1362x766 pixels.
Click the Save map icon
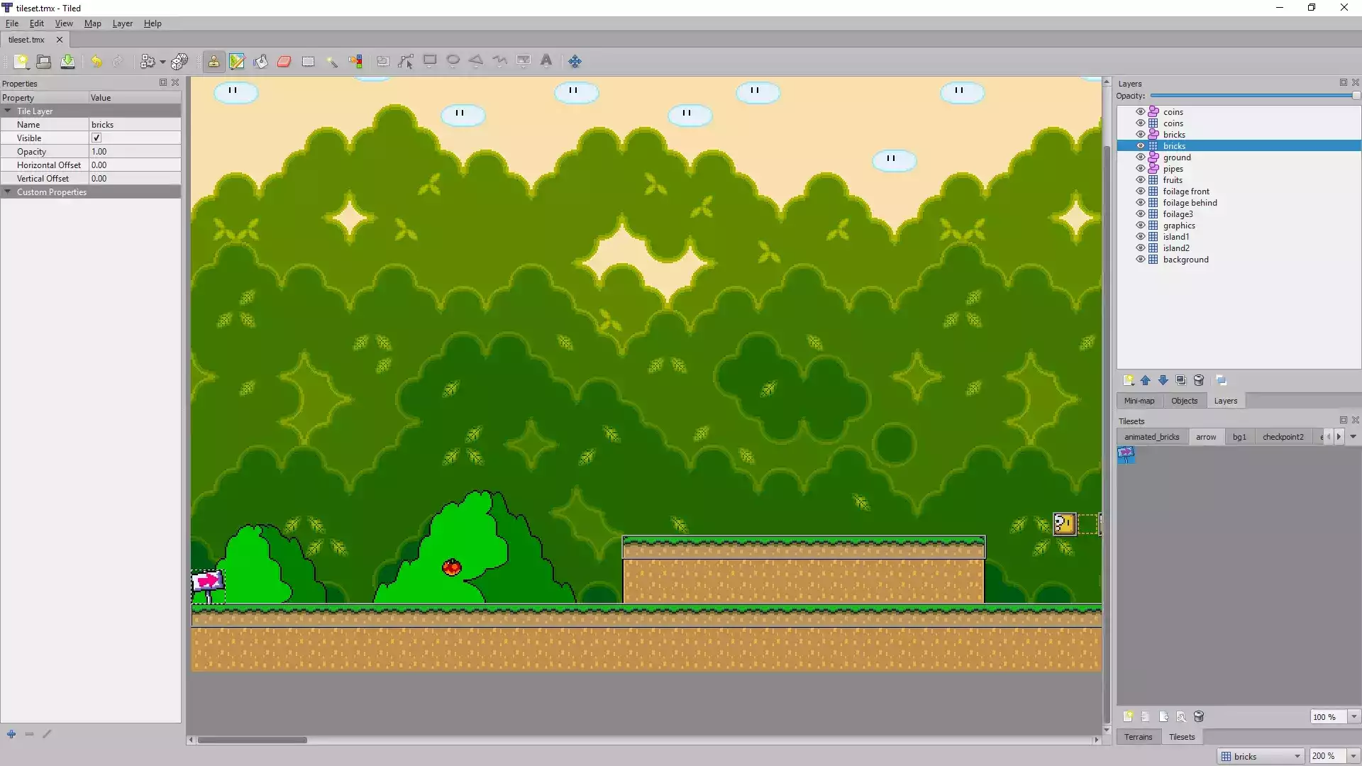click(67, 62)
